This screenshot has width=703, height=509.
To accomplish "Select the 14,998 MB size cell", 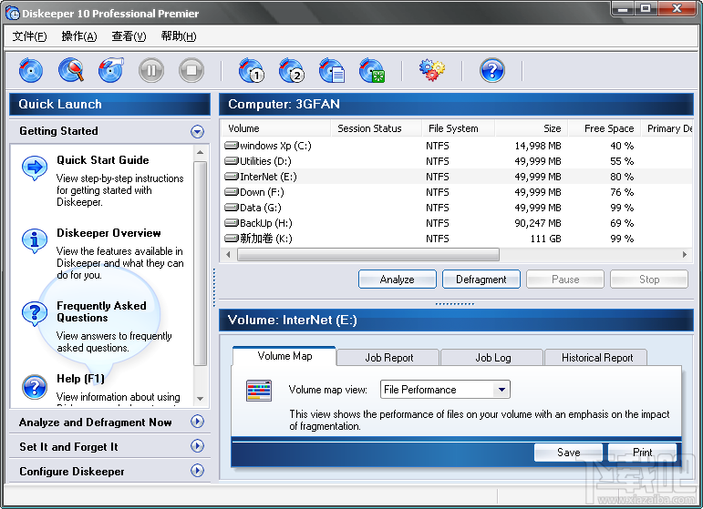I will 538,146.
